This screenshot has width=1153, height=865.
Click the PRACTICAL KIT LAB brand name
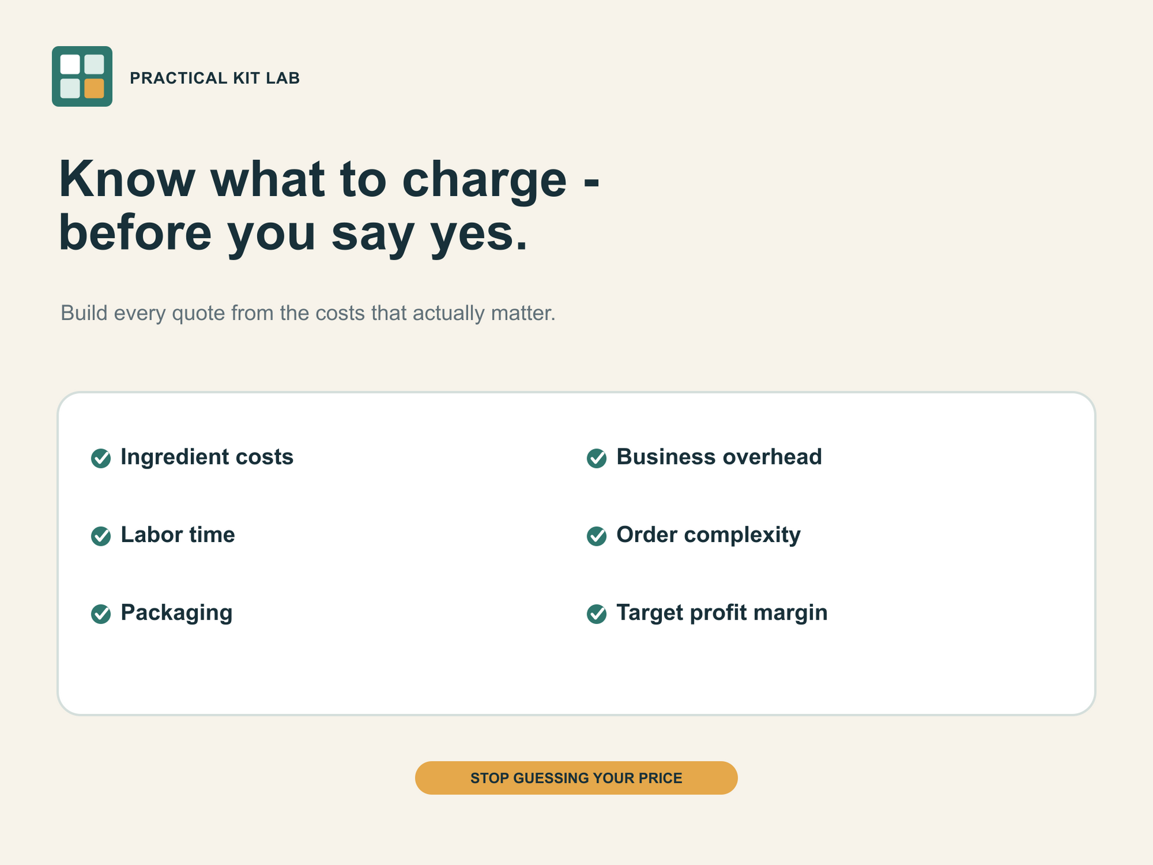point(214,78)
